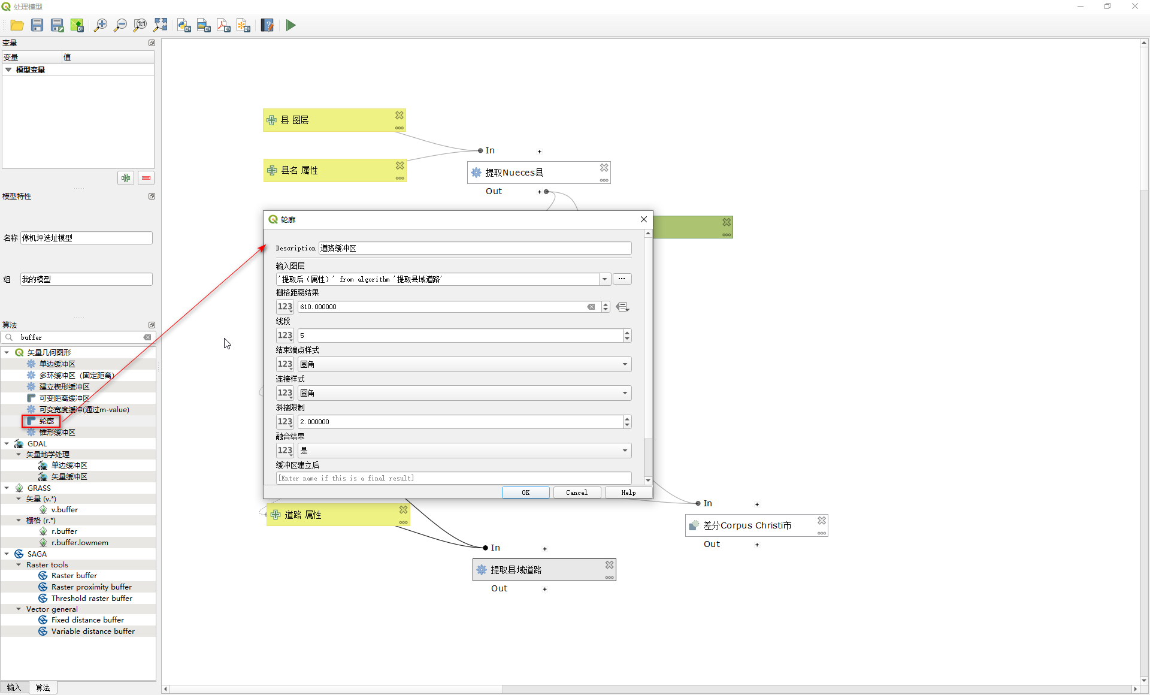Switch to the 算法 tab
Viewport: 1150px width, 695px height.
coord(43,687)
